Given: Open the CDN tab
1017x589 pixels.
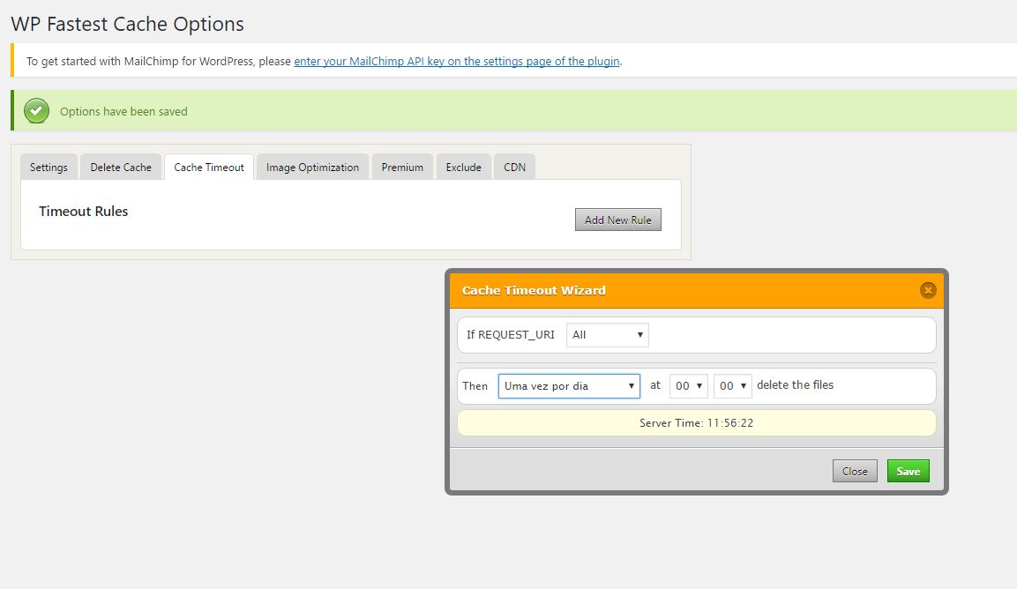Looking at the screenshot, I should tap(514, 167).
